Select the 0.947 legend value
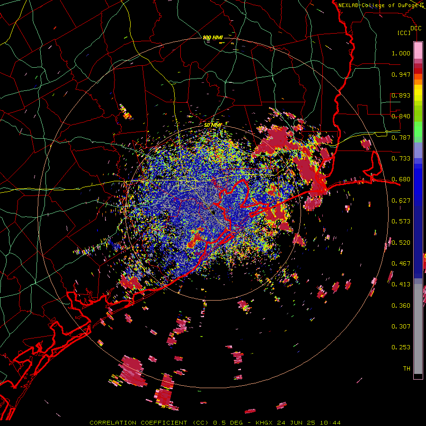 (401, 74)
